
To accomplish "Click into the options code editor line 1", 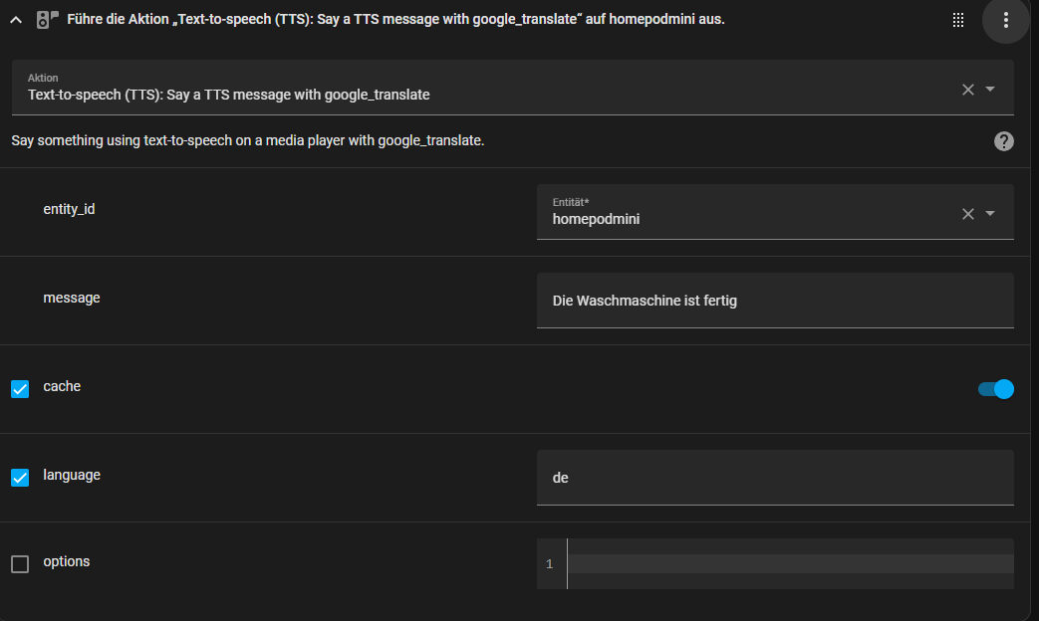I will click(790, 563).
